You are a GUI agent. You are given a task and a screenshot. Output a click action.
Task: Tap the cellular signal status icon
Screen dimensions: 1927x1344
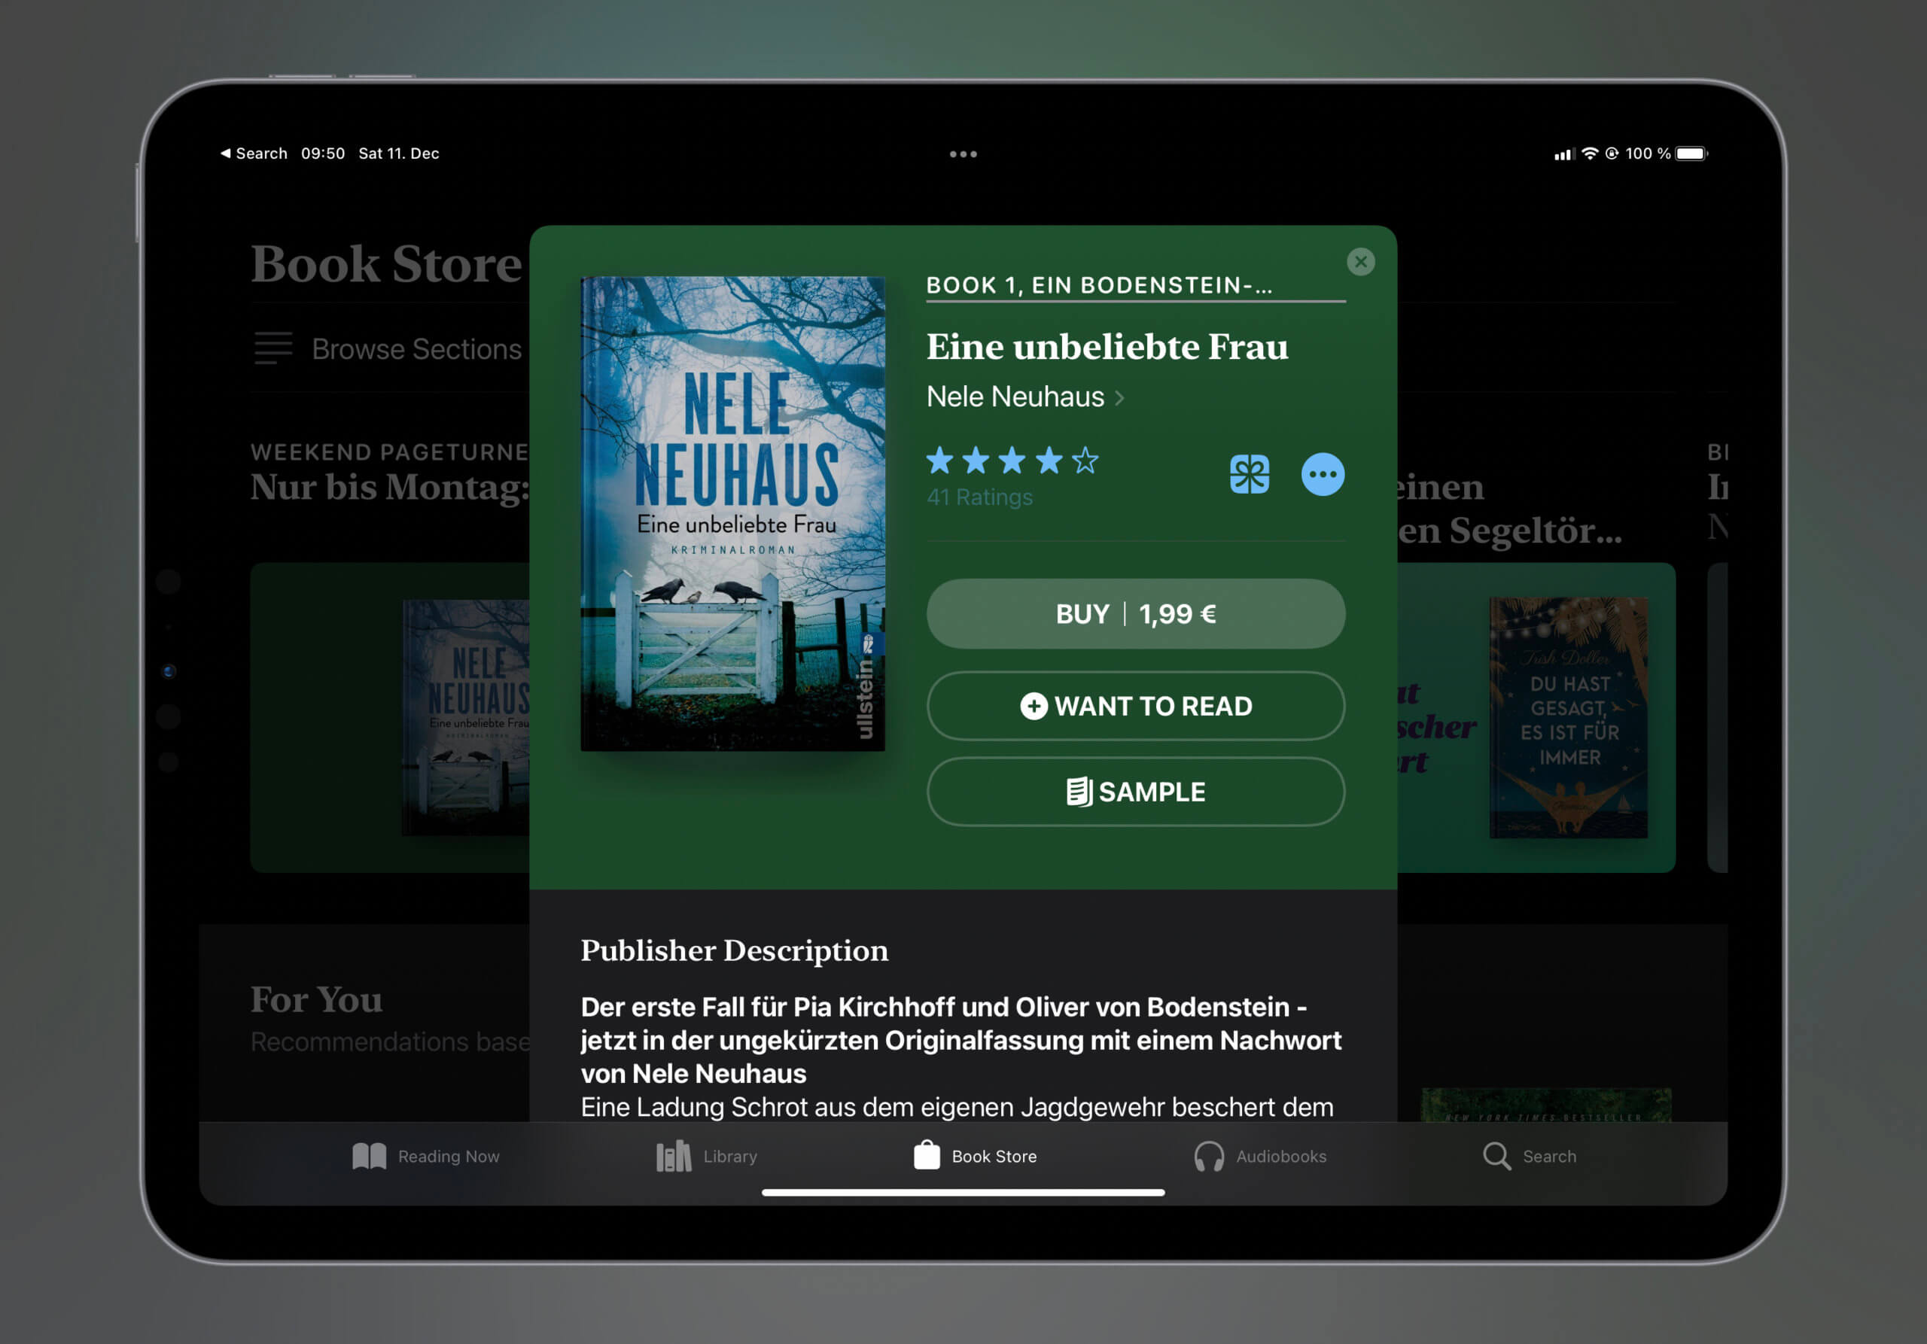coord(1563,154)
